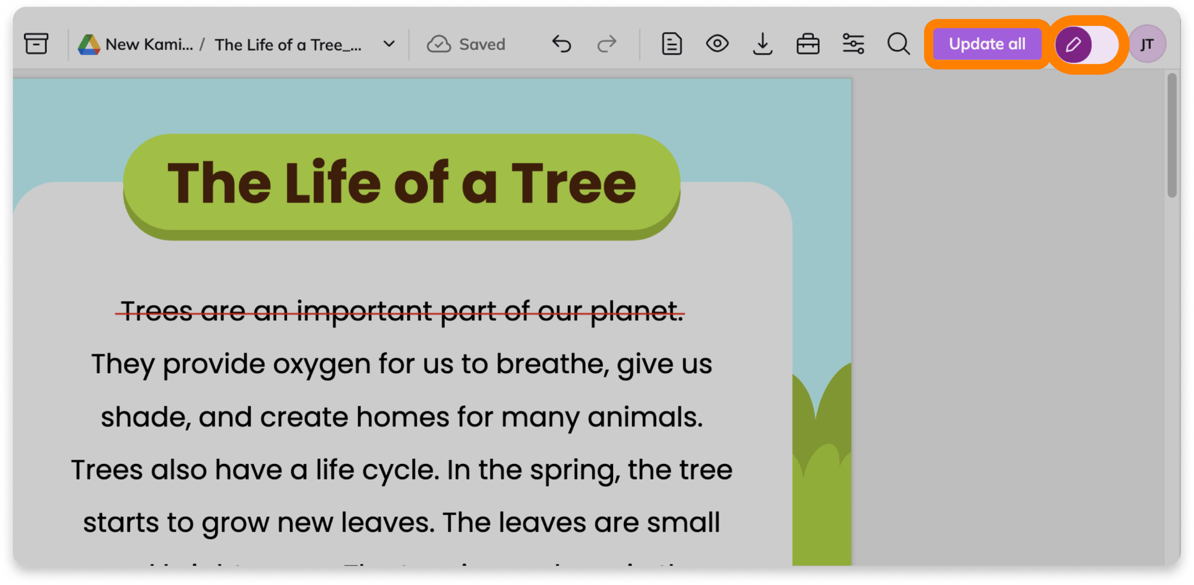Click the title The Life of a Tree
Image resolution: width=1194 pixels, height=585 pixels.
pos(402,183)
